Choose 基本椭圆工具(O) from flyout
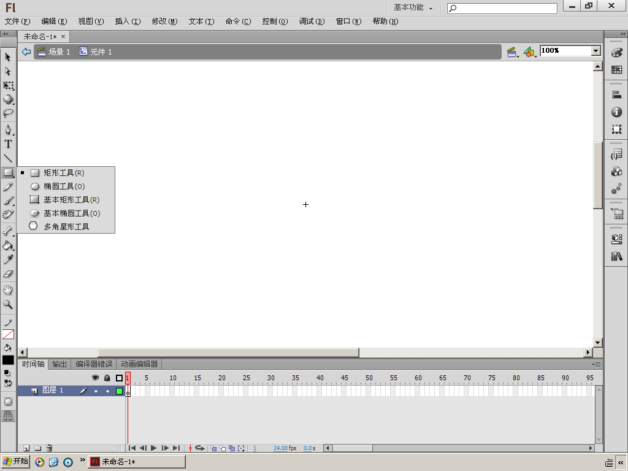Image resolution: width=628 pixels, height=471 pixels. (x=66, y=213)
